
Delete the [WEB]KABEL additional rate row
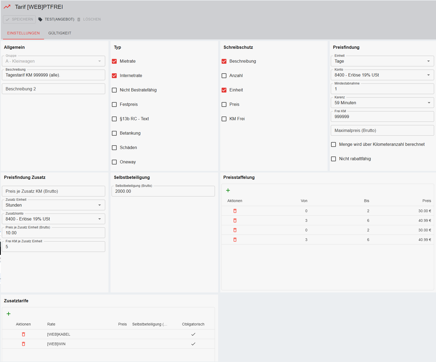tap(23, 334)
